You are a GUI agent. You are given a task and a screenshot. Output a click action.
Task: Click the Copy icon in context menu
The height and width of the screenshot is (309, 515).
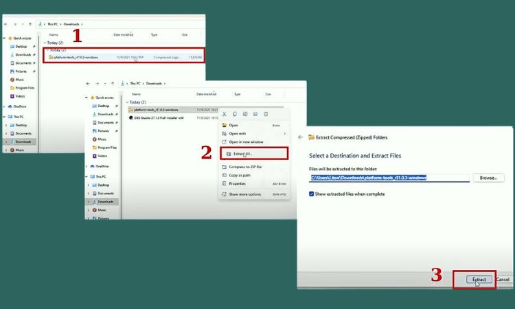tap(235, 114)
